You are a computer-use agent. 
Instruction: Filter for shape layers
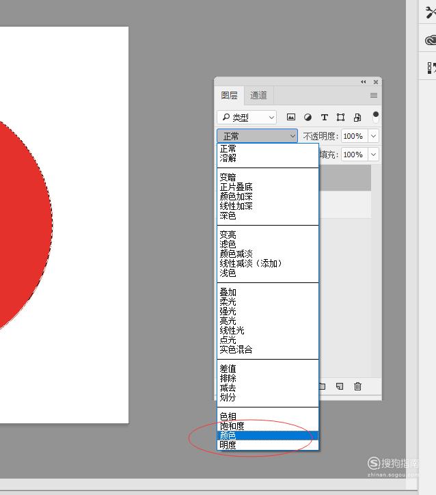coord(341,118)
